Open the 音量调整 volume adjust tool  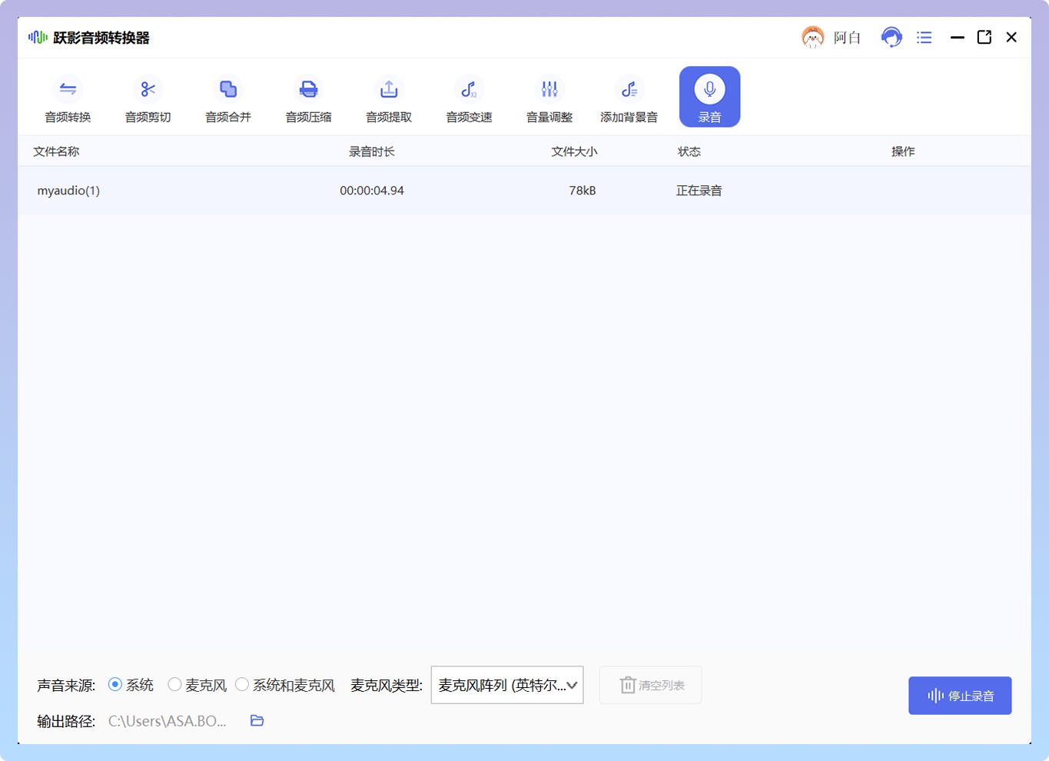(x=549, y=98)
